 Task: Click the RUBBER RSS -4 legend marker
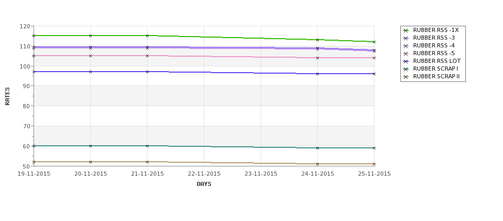[406, 46]
